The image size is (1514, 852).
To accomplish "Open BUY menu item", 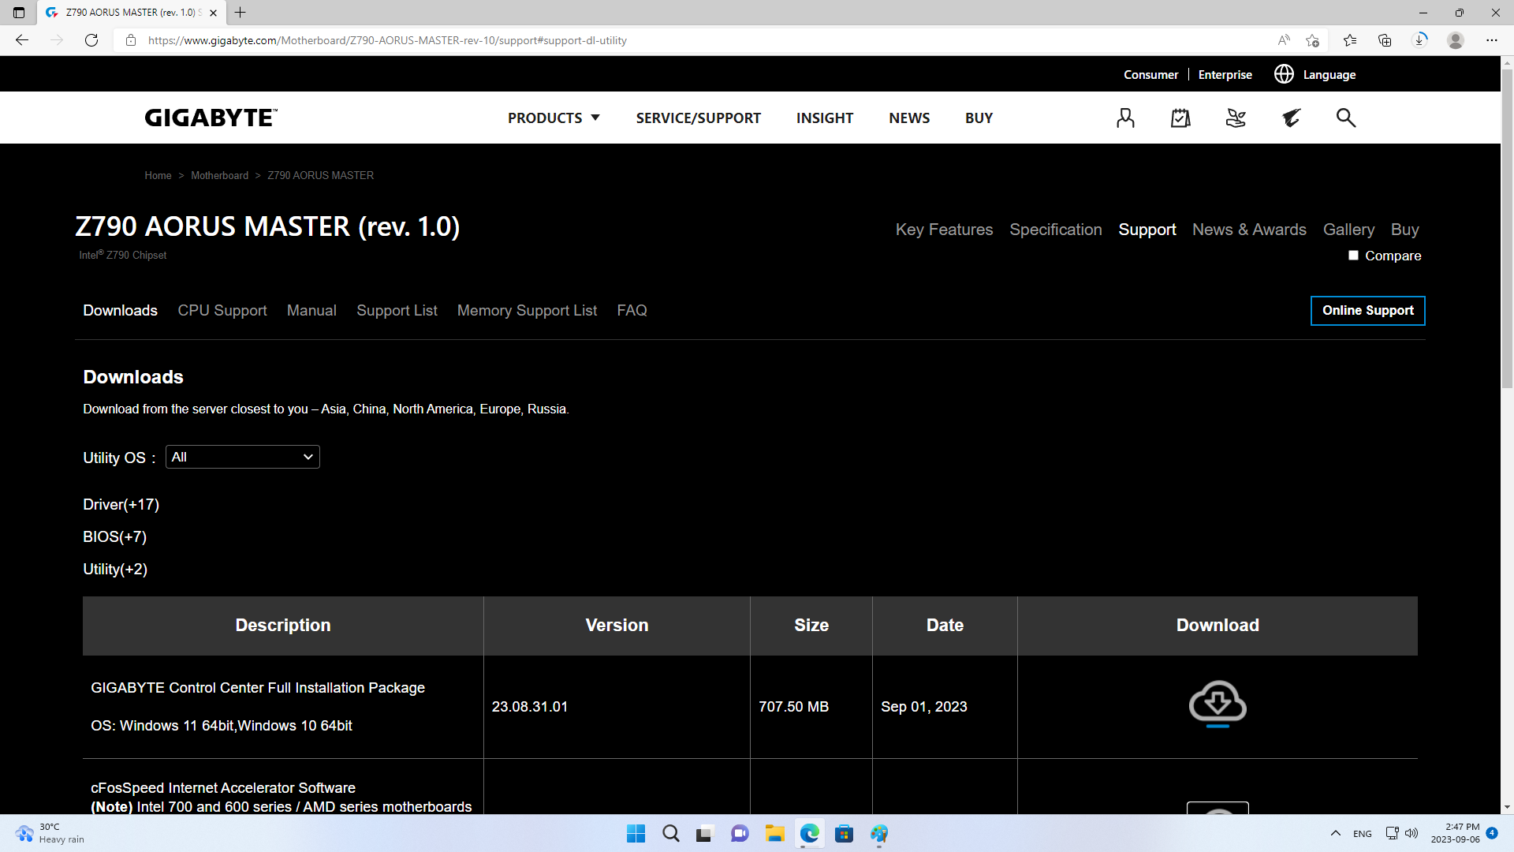I will pos(979,118).
